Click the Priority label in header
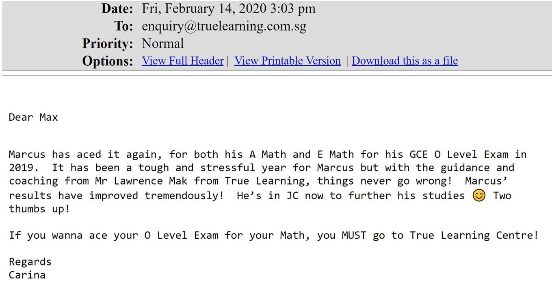 tap(108, 44)
